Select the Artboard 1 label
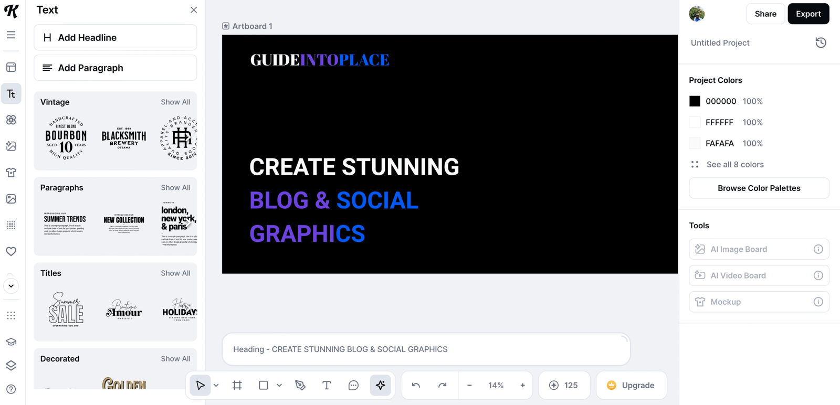 pyautogui.click(x=247, y=26)
